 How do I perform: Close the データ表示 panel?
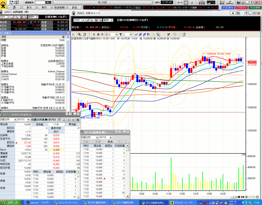tap(68, 33)
